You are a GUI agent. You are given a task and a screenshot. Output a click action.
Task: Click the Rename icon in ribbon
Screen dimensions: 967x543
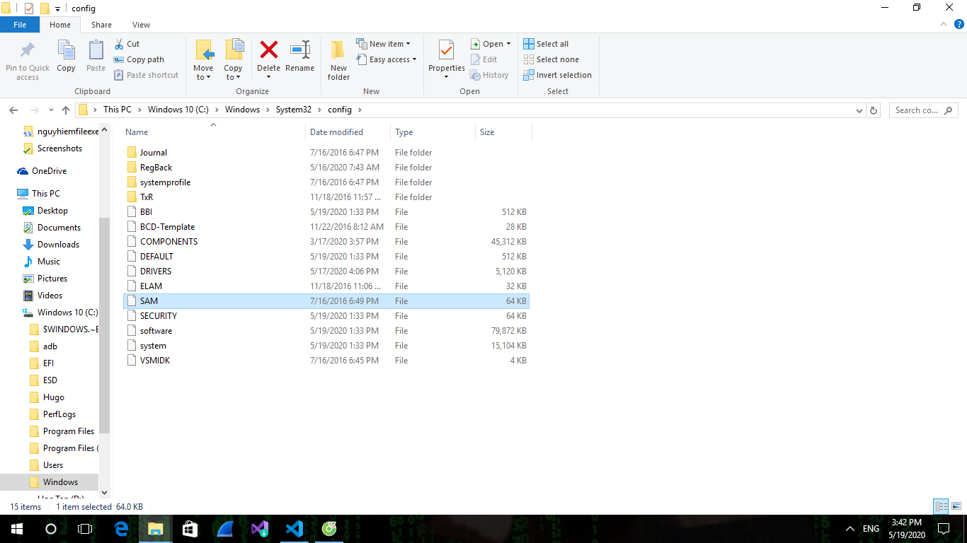299,51
